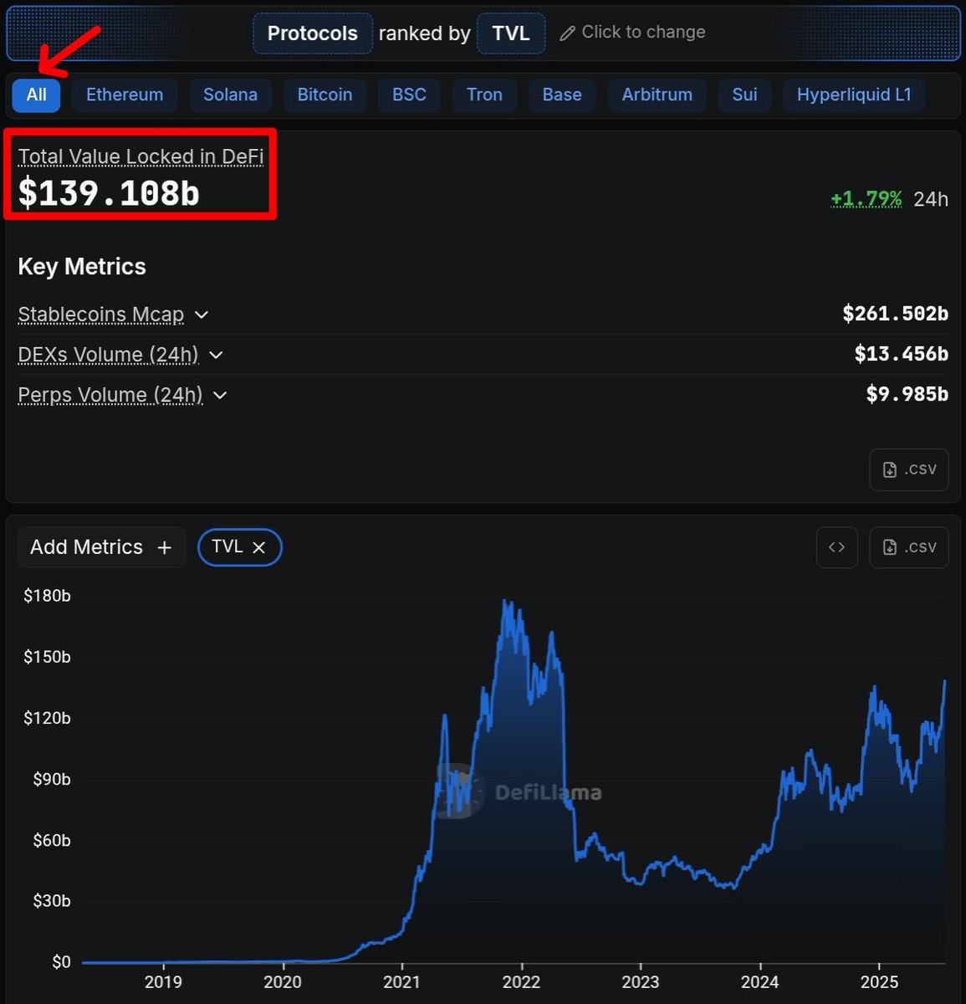The image size is (966, 1004).
Task: Click the $9.985b perps volume value
Action: [907, 394]
